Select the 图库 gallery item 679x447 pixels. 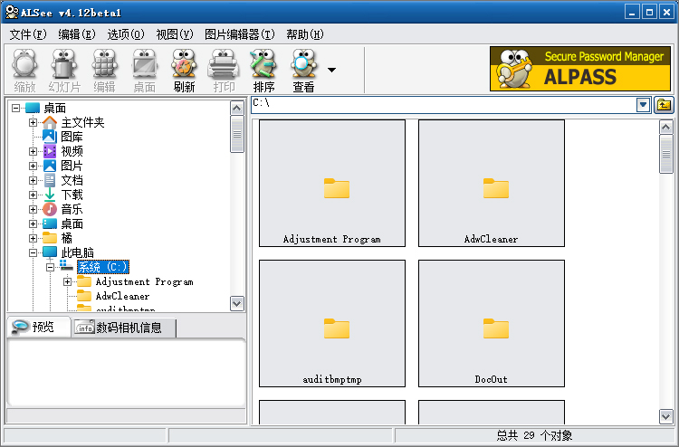[72, 137]
